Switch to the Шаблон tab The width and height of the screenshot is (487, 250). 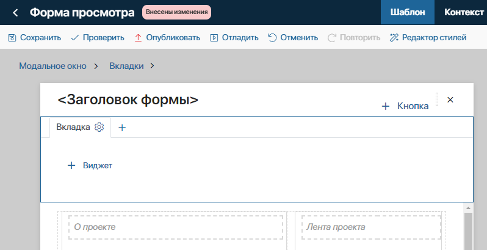pos(408,12)
